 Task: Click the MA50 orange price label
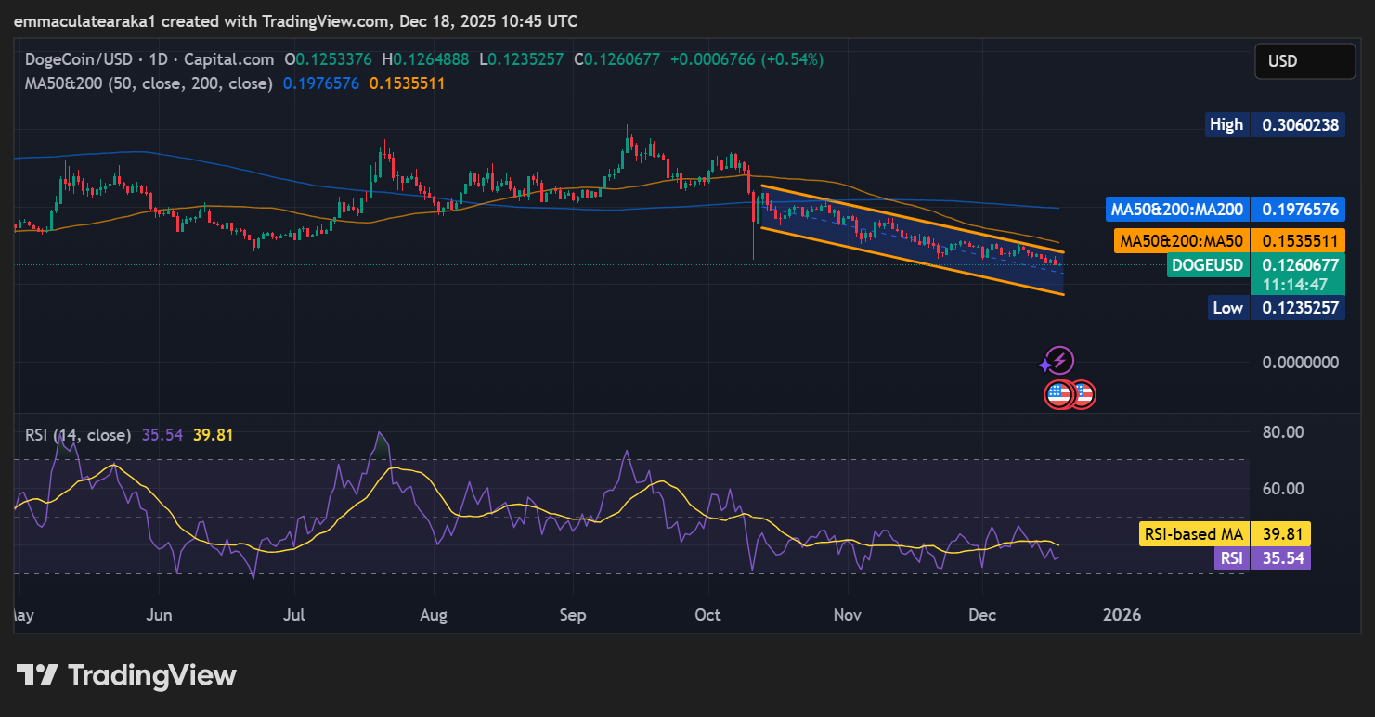pyautogui.click(x=1226, y=241)
